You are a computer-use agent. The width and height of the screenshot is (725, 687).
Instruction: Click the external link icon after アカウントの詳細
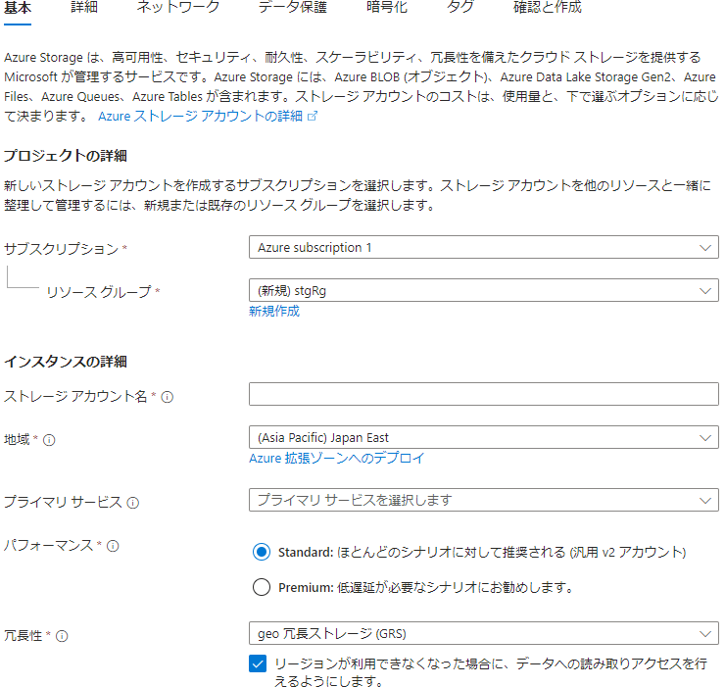coord(313,116)
